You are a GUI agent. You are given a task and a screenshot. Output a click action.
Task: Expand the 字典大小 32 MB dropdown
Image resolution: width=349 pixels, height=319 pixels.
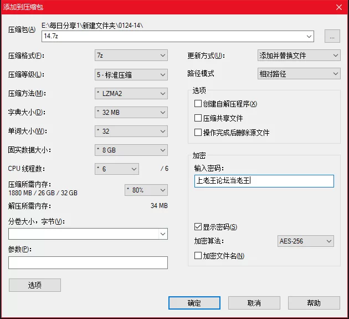pos(131,113)
